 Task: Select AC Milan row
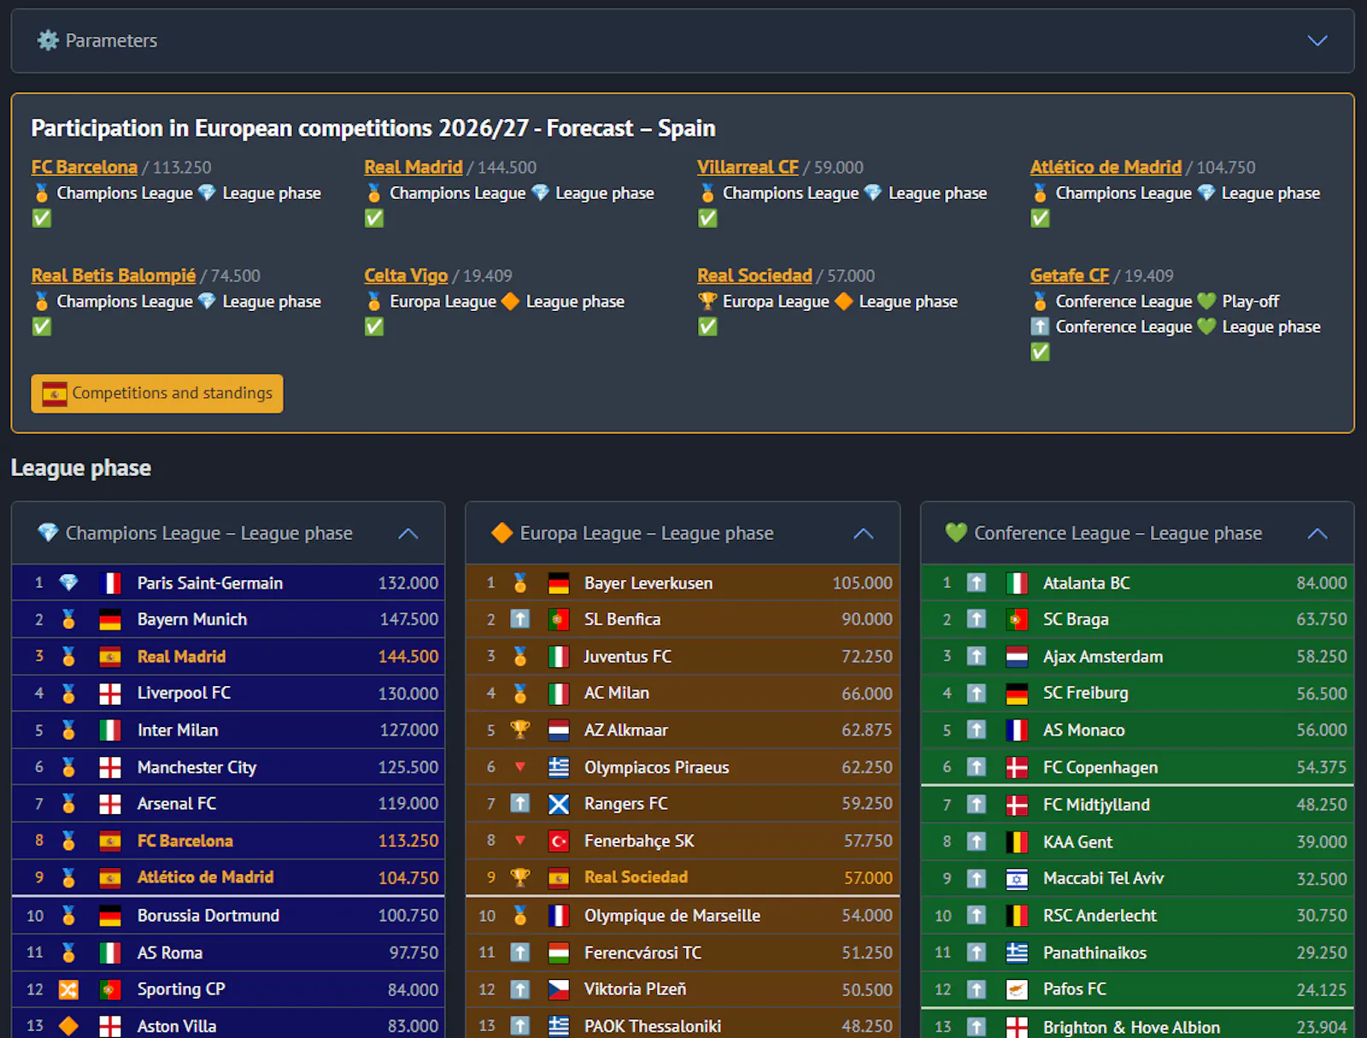click(683, 693)
